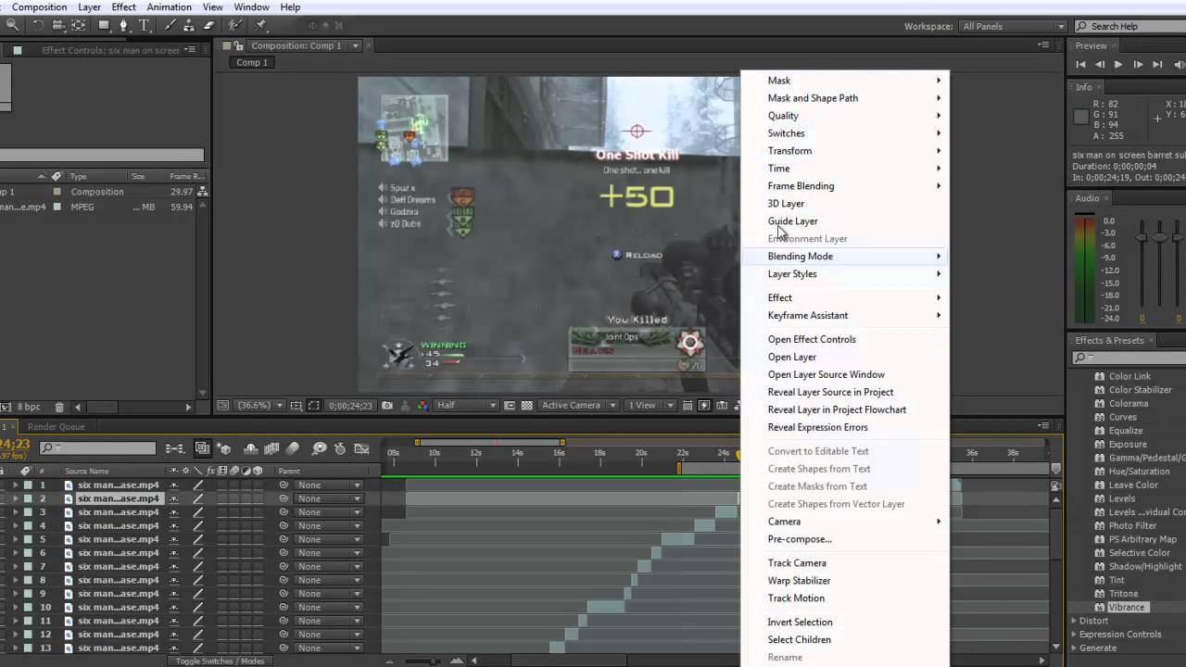The height and width of the screenshot is (667, 1186).
Task: Expand layer 4 properties triangle
Action: tap(15, 526)
